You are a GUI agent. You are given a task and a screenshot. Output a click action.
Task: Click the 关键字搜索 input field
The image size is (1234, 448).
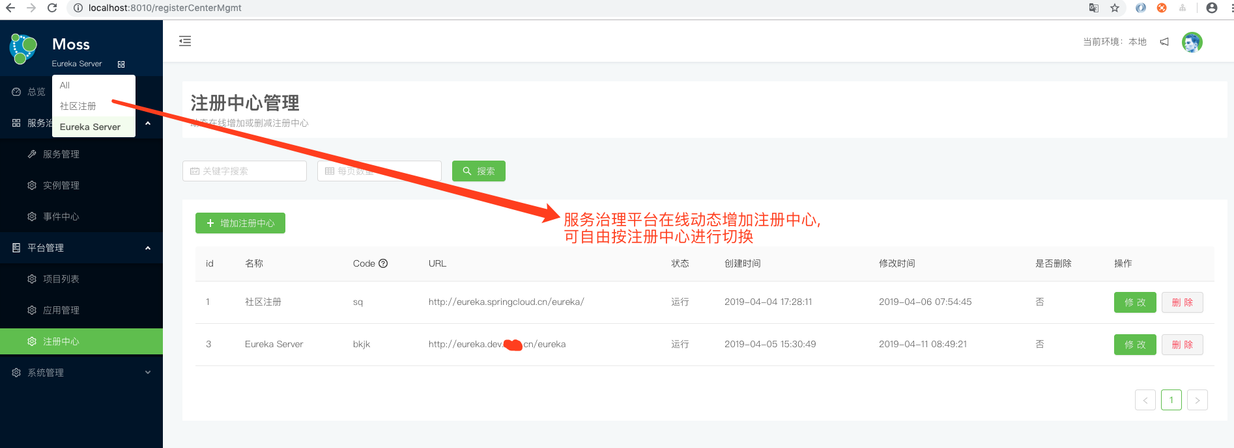coord(245,171)
